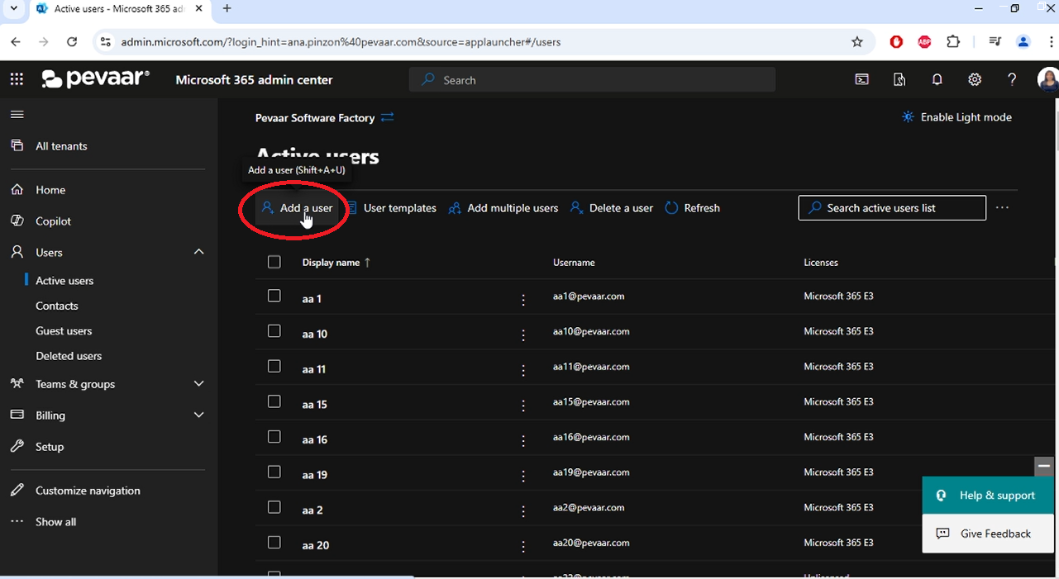Viewport: 1059px width, 579px height.
Task: Click the admin center Search box
Action: 592,80
